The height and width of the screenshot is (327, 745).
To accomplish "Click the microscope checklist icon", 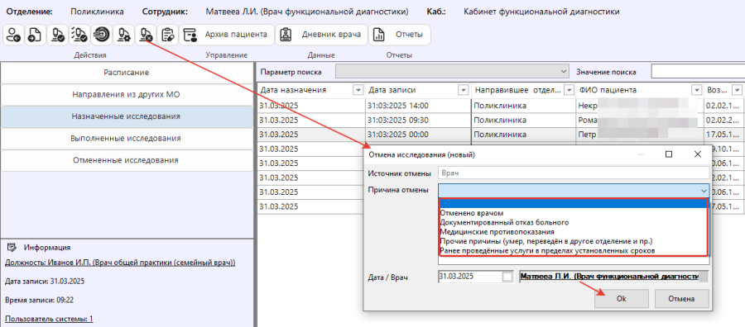I will click(79, 35).
